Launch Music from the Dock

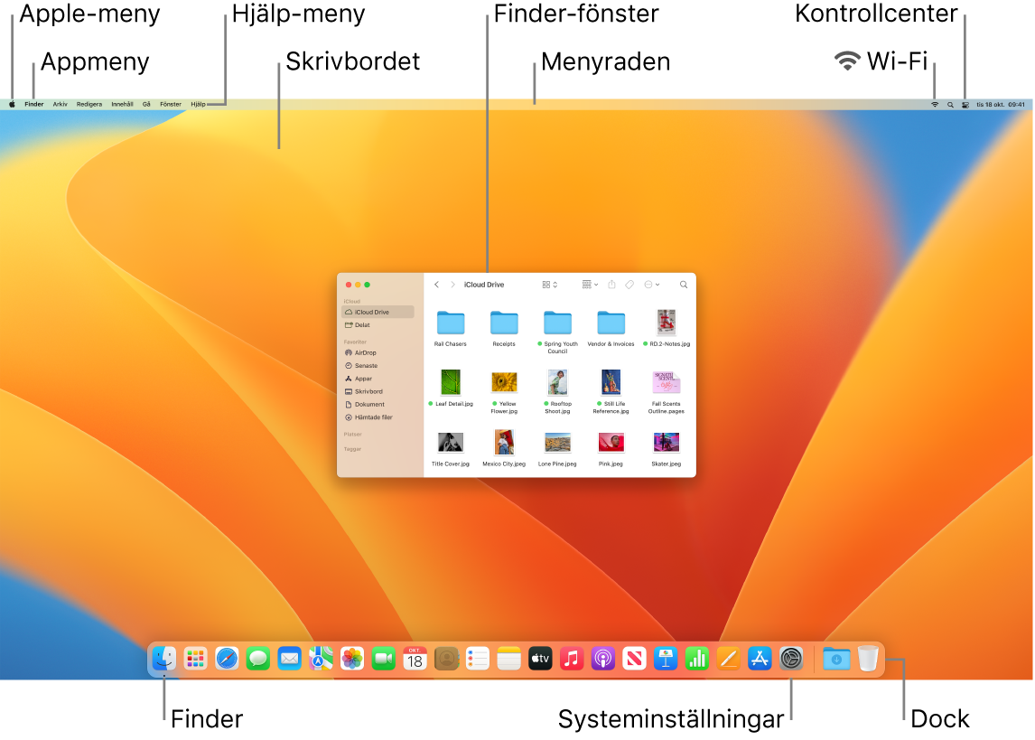pos(571,659)
